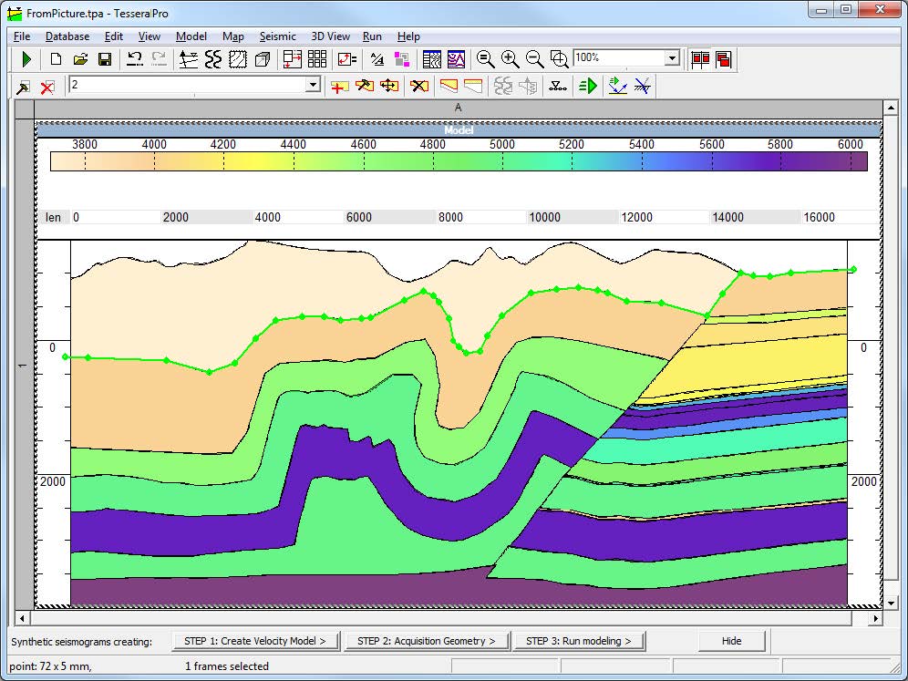
Task: Click the zoom out magnifier icon
Action: 535,59
